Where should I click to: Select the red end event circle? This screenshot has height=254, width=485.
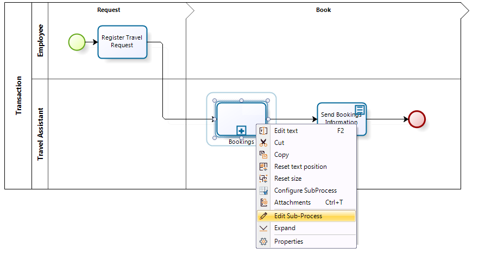tap(417, 119)
